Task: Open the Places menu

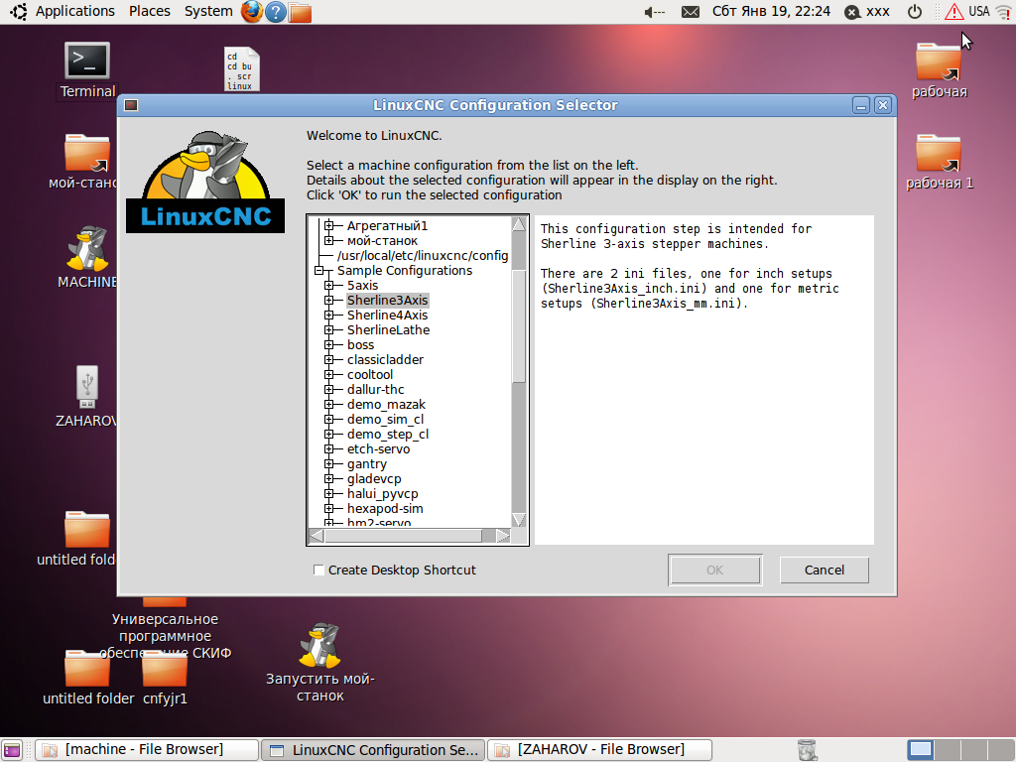Action: [x=150, y=12]
